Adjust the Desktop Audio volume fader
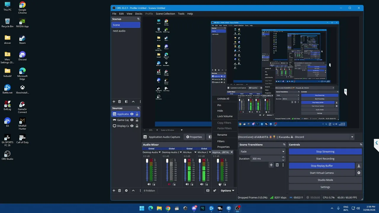Image resolution: width=379 pixels, height=213 pixels. pos(147,161)
